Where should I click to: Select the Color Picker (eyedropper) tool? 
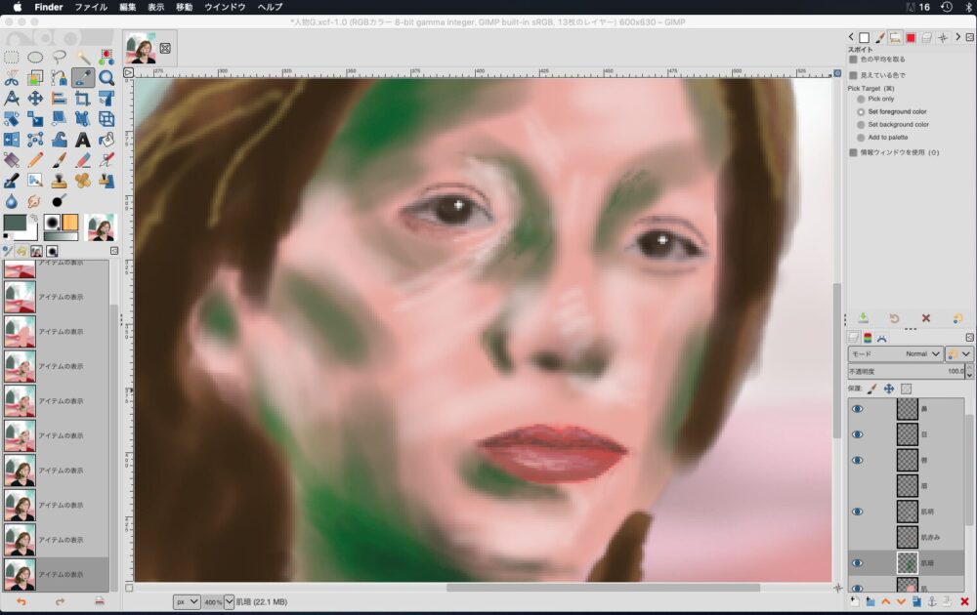tap(83, 78)
